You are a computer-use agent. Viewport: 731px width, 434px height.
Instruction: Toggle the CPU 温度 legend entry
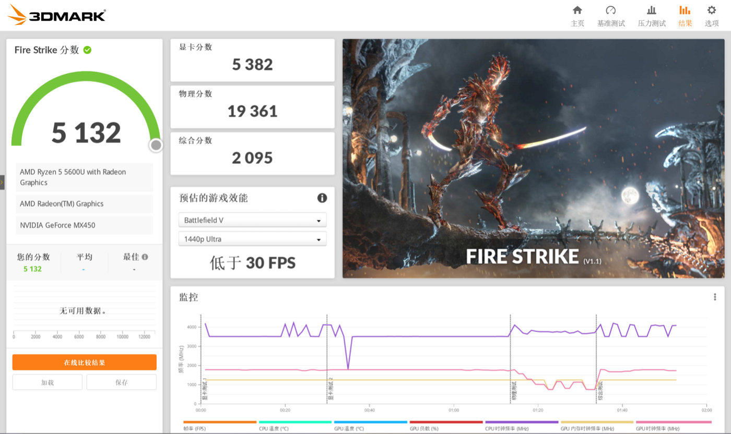[x=295, y=426]
